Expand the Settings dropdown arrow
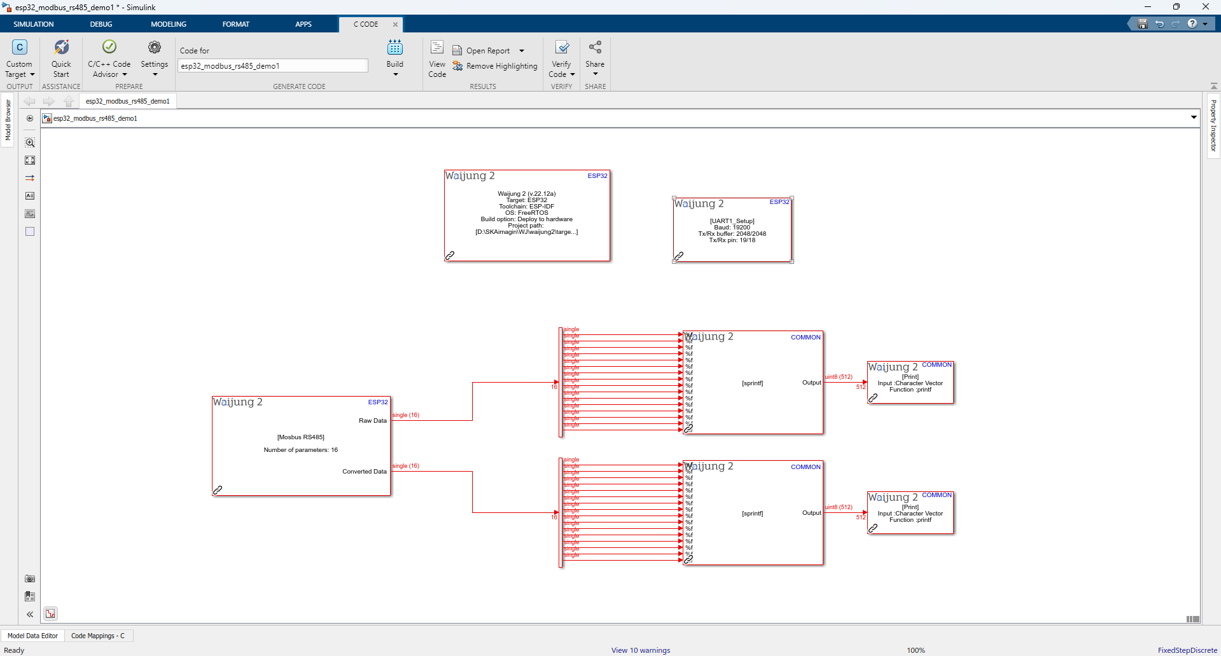1221x656 pixels. [x=155, y=74]
